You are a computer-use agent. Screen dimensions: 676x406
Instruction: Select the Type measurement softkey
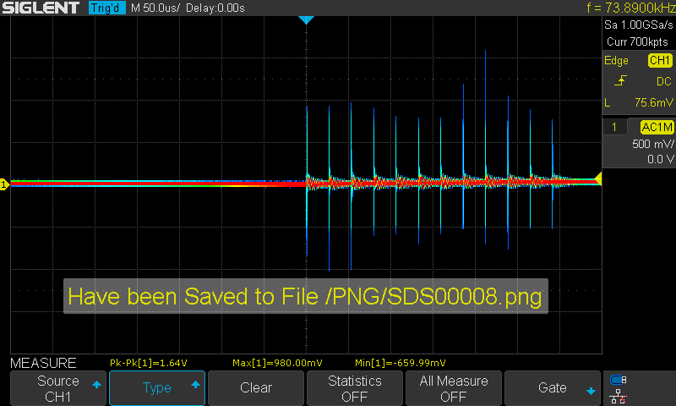point(157,388)
